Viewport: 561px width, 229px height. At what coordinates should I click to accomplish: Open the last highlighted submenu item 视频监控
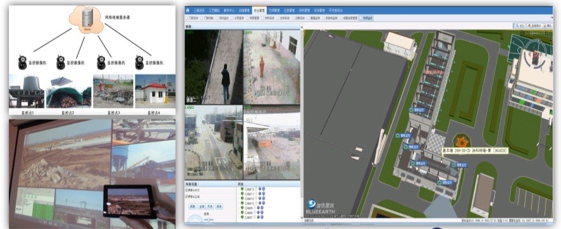(x=366, y=18)
